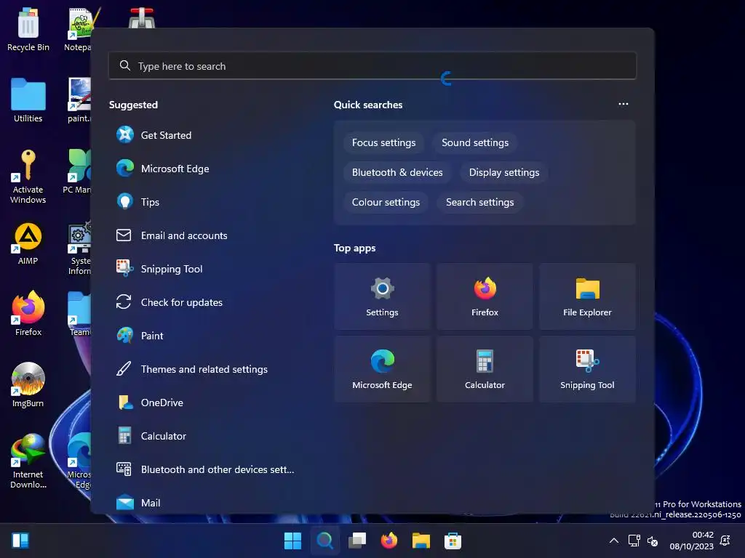The height and width of the screenshot is (558, 745).
Task: Select Recycle Bin desktop icon
Action: [x=28, y=29]
